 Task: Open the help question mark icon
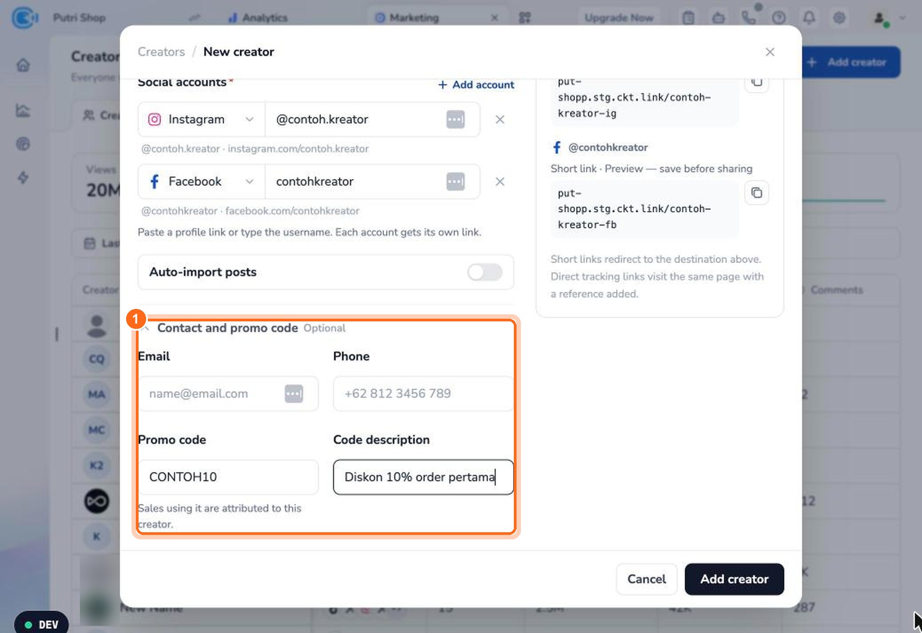779,18
